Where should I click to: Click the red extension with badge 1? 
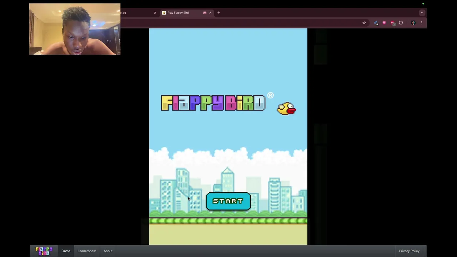[x=393, y=23]
